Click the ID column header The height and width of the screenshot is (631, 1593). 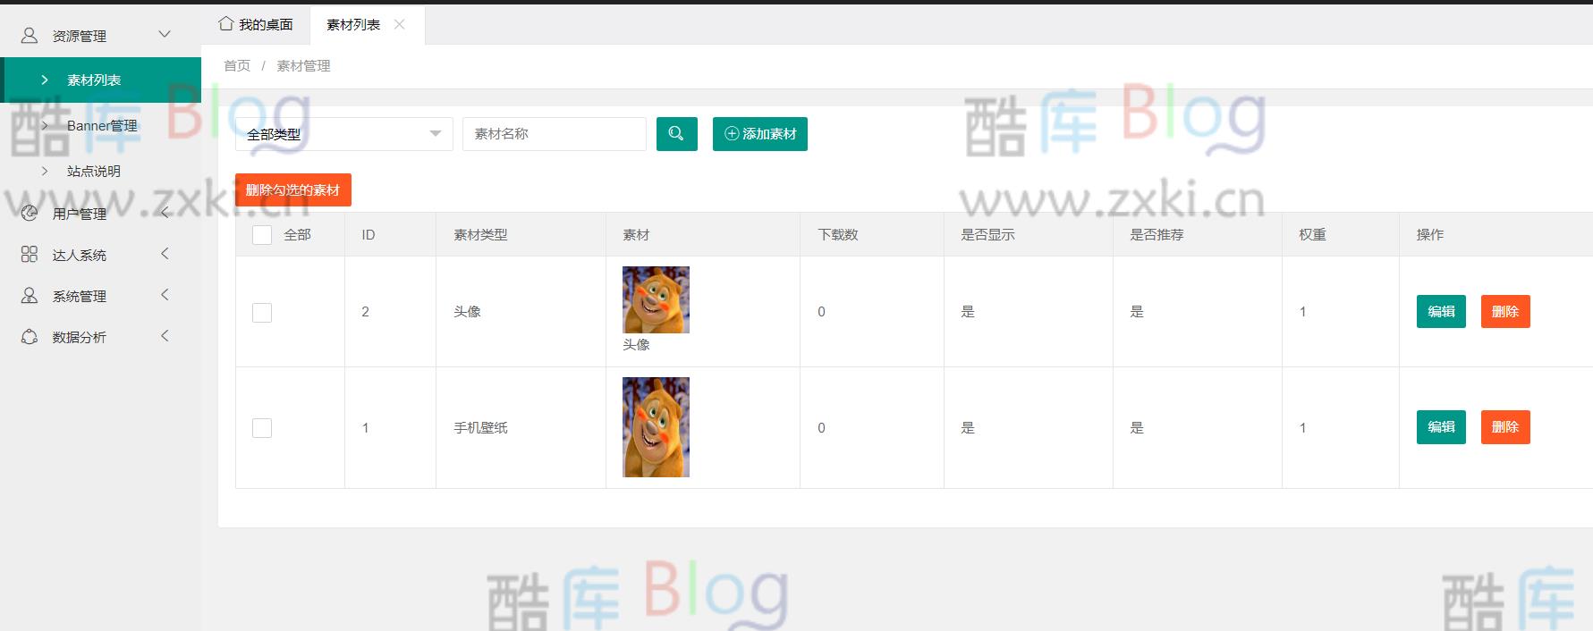(x=368, y=235)
